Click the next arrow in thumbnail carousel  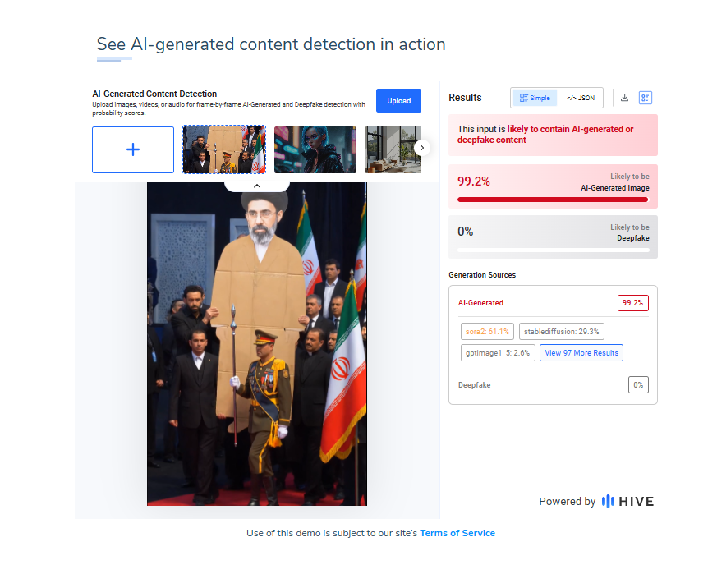(422, 148)
